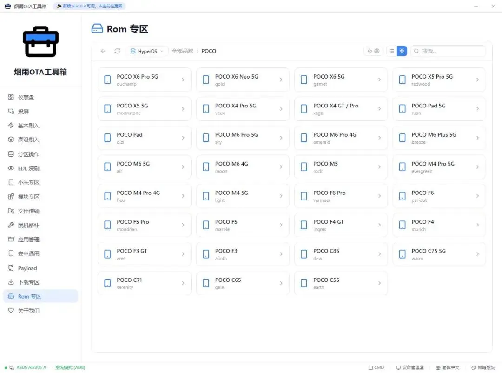Open the 投屏 screen cast section
Image resolution: width=502 pixels, height=373 pixels.
[x=40, y=111]
